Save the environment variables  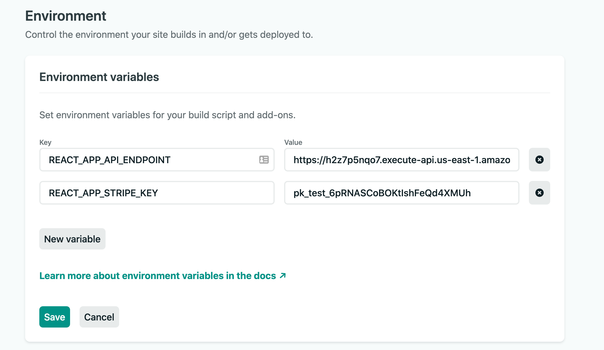[x=54, y=317]
